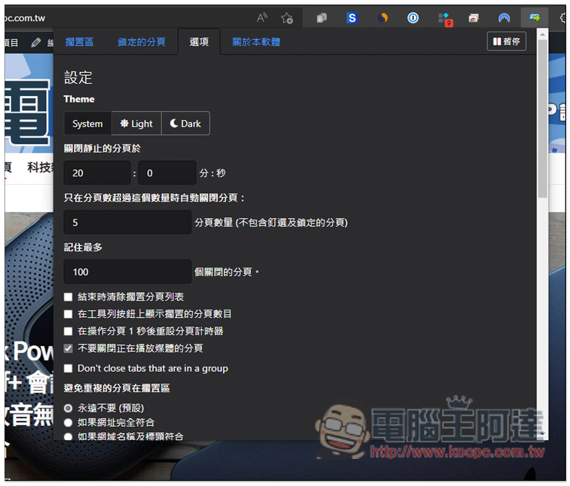
Task: Enable 在工具列按鈕上顯示擱置的分頁數目 checkbox
Action: click(68, 314)
